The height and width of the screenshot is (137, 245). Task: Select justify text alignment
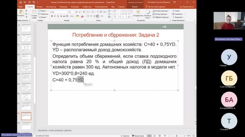tap(97, 16)
